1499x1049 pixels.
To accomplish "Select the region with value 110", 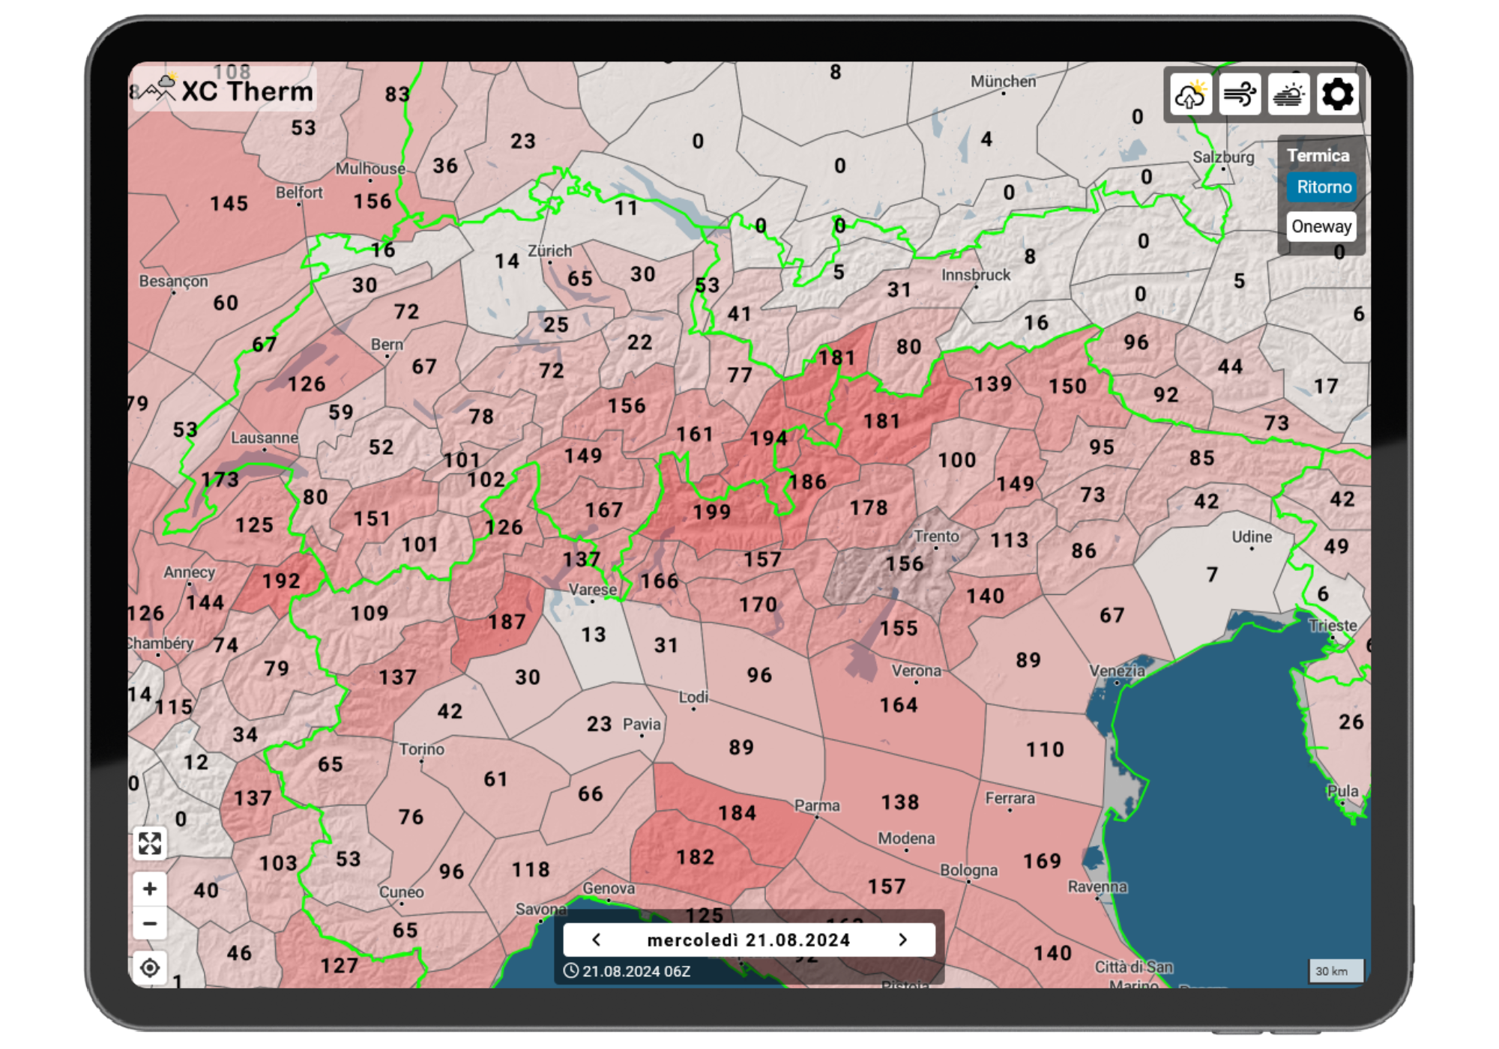I will pyautogui.click(x=1045, y=749).
